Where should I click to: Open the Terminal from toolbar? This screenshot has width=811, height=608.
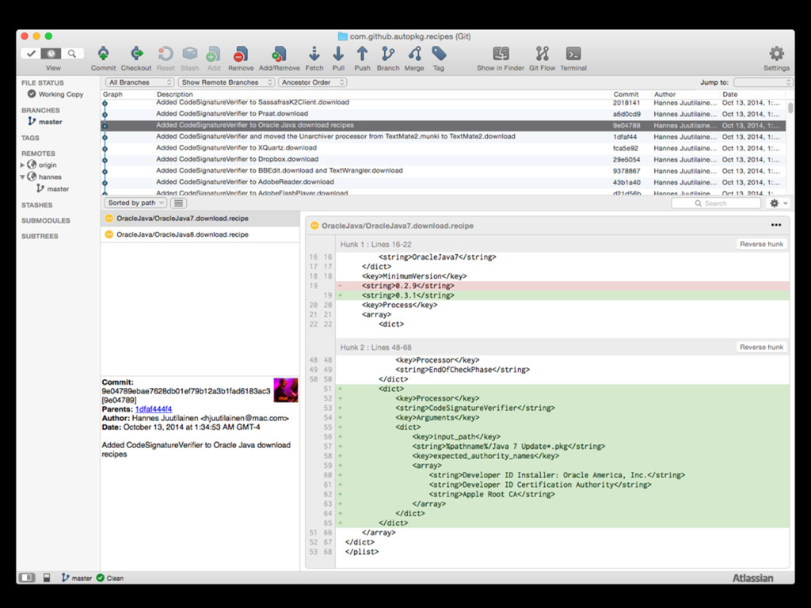tap(573, 55)
